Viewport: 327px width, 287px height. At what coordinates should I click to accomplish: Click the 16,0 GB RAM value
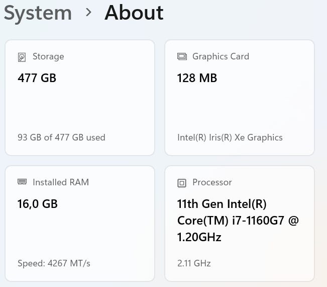tap(38, 204)
